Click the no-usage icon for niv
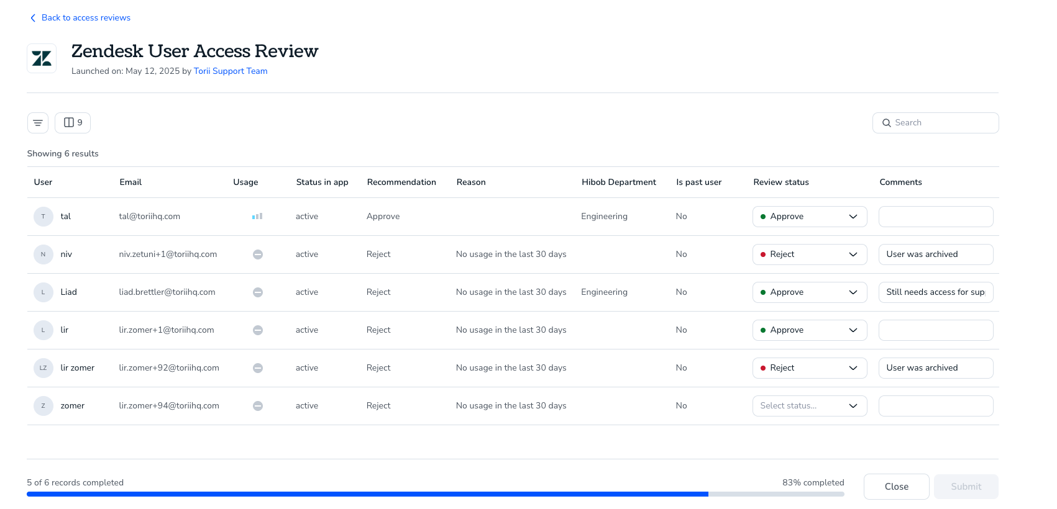The height and width of the screenshot is (509, 1057). click(x=258, y=254)
